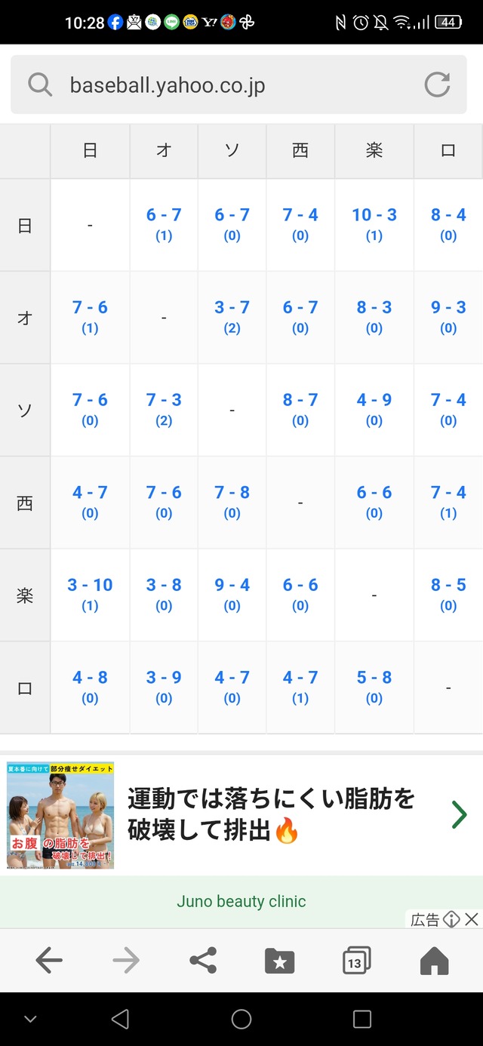Tap the Android recent apps square
This screenshot has width=483, height=1046.
[362, 1020]
